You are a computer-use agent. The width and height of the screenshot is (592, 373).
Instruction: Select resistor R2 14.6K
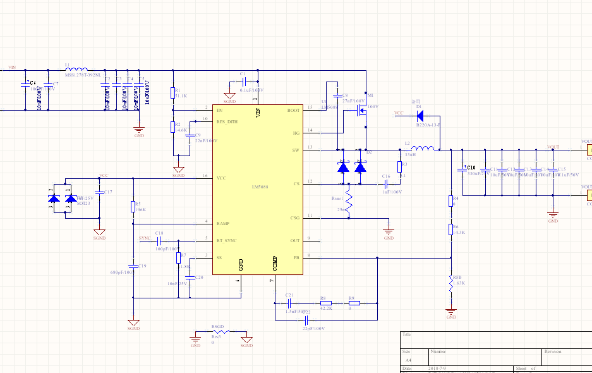tap(173, 127)
